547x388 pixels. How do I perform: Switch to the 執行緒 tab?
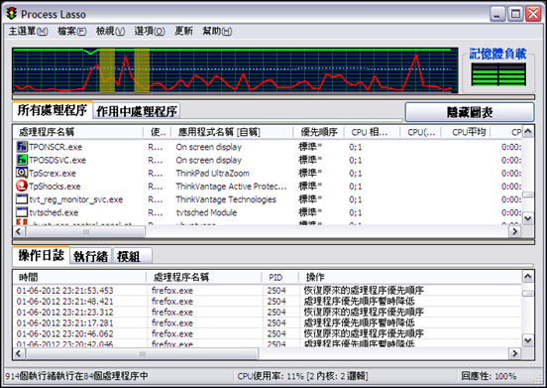[90, 256]
